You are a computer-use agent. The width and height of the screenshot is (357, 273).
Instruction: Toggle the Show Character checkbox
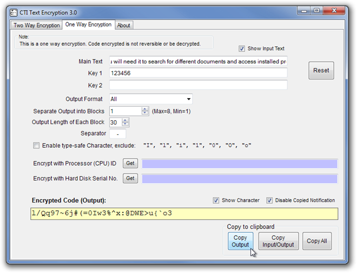click(x=216, y=200)
